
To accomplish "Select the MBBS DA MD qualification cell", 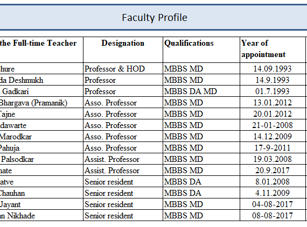I will click(201, 91).
